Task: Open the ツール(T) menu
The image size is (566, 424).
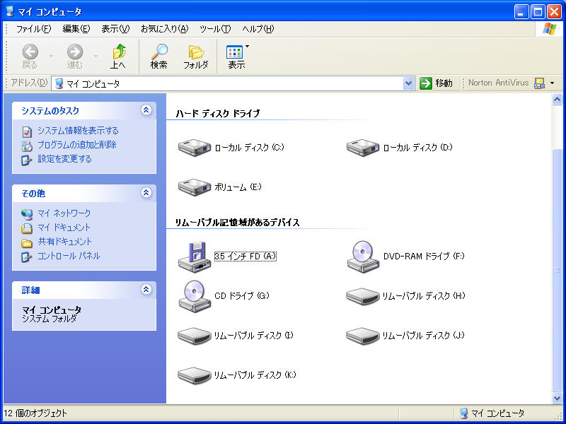Action: 215,29
